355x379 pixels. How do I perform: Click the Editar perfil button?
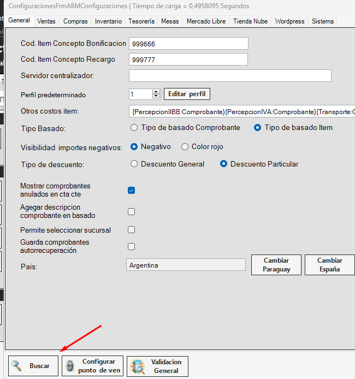pos(187,94)
